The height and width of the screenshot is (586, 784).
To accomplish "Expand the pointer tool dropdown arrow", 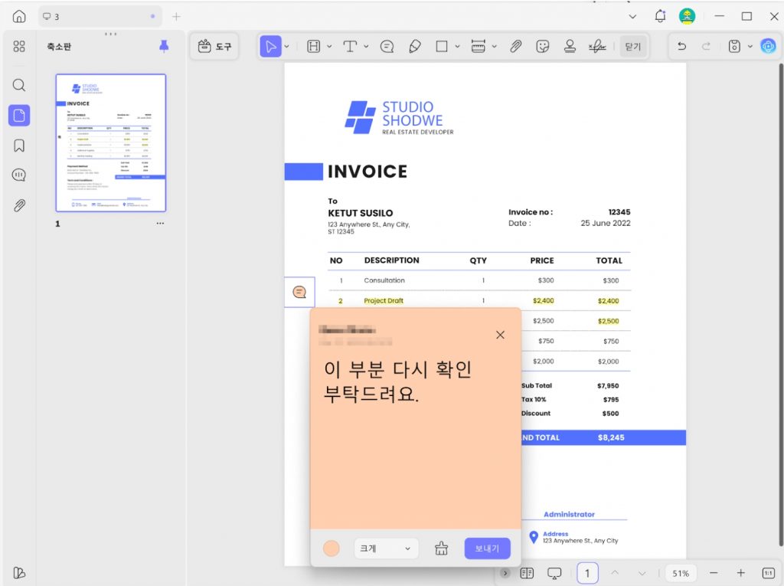I will [286, 47].
